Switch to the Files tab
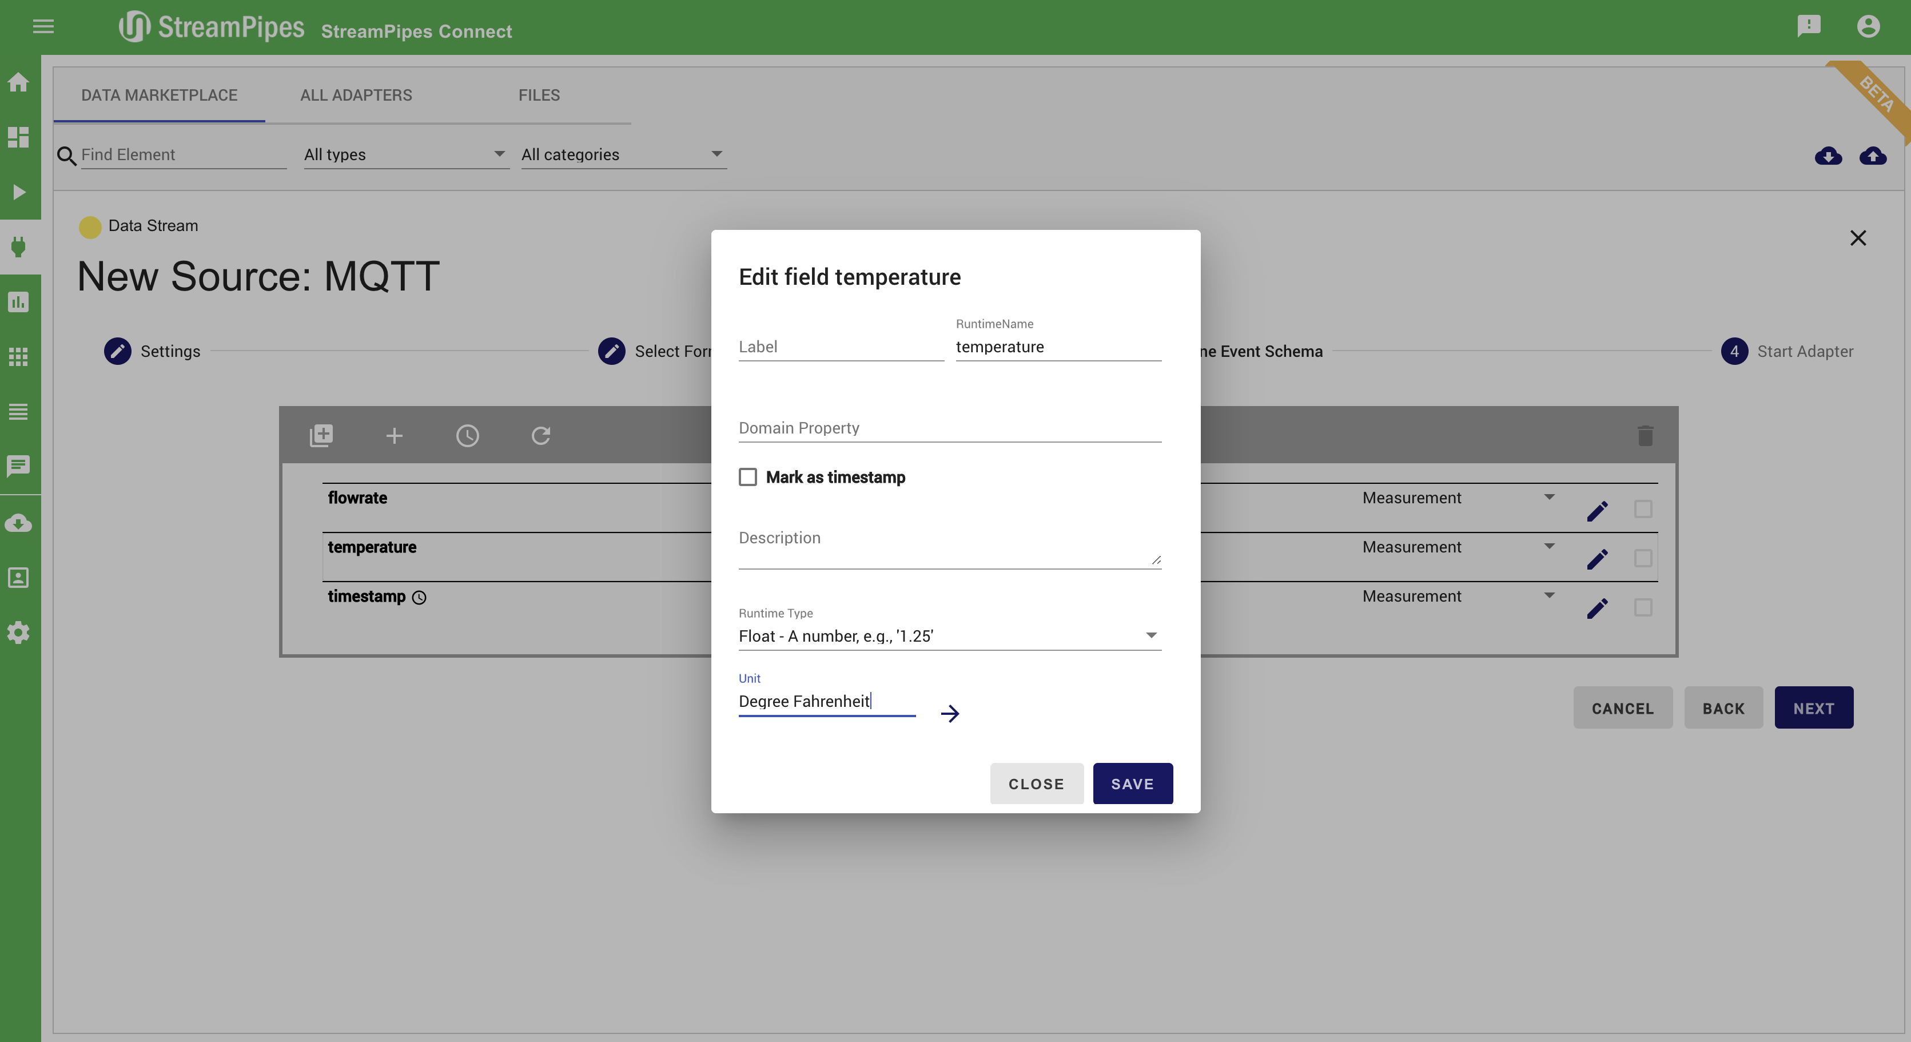This screenshot has width=1911, height=1042. 539,95
